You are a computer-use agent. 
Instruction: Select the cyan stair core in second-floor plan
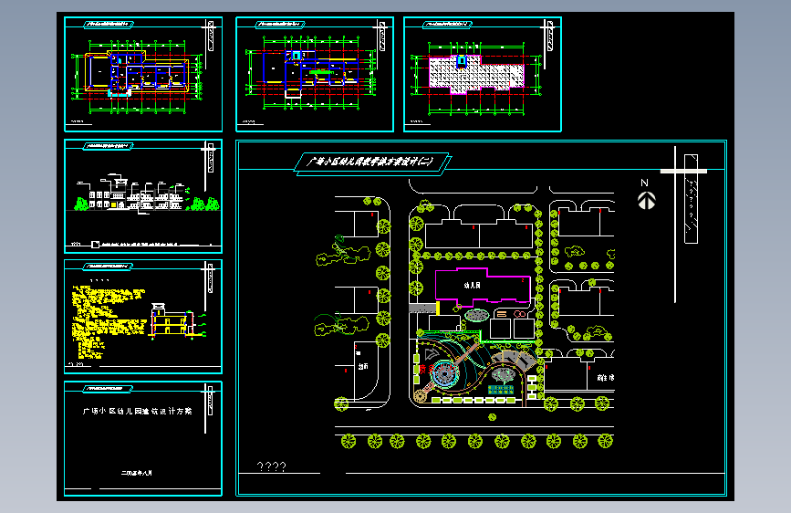(297, 55)
